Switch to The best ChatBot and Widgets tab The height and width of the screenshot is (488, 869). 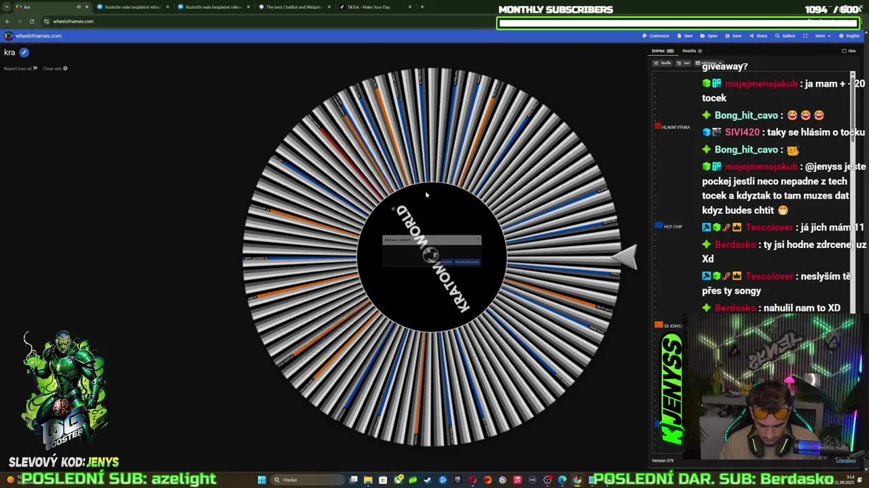coord(294,7)
